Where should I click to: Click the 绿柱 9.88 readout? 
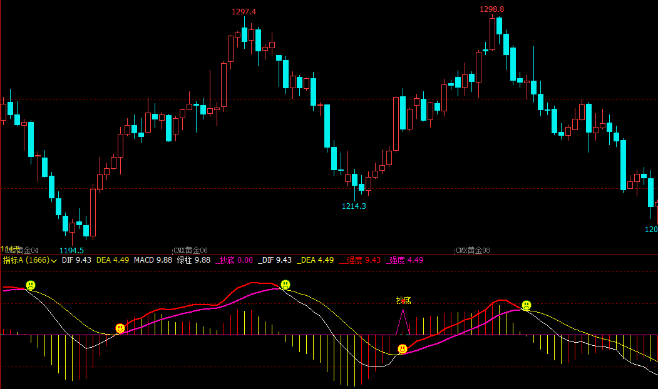193,260
